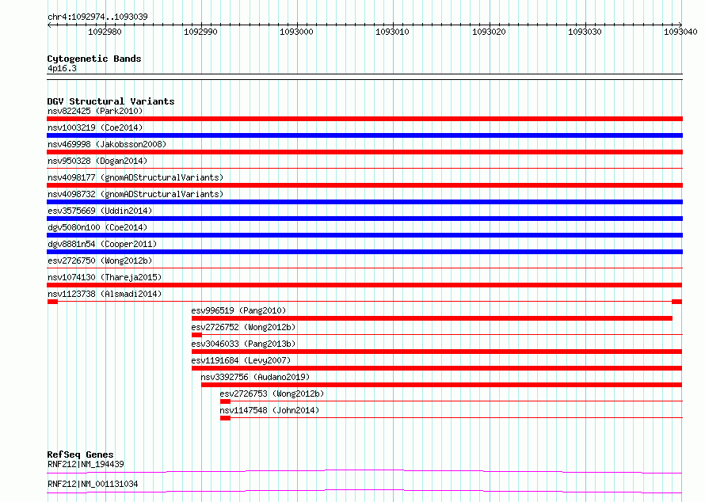705x502 pixels.
Task: Click the RNF212|NM_194439 gene label
Action: click(86, 464)
